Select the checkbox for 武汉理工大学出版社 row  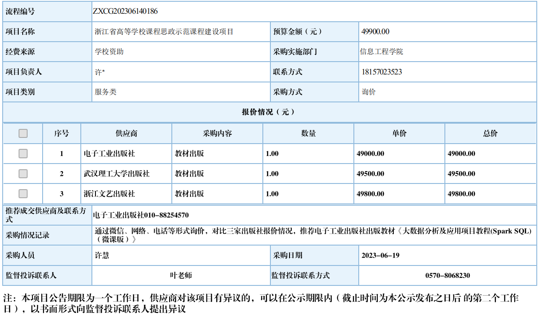click(23, 174)
